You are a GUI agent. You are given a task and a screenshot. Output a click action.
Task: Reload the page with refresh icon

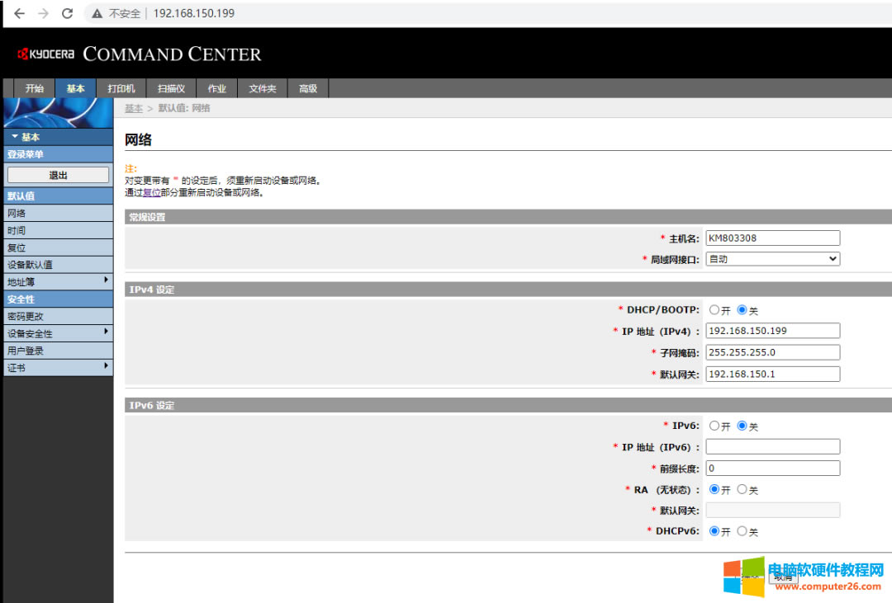click(x=68, y=13)
